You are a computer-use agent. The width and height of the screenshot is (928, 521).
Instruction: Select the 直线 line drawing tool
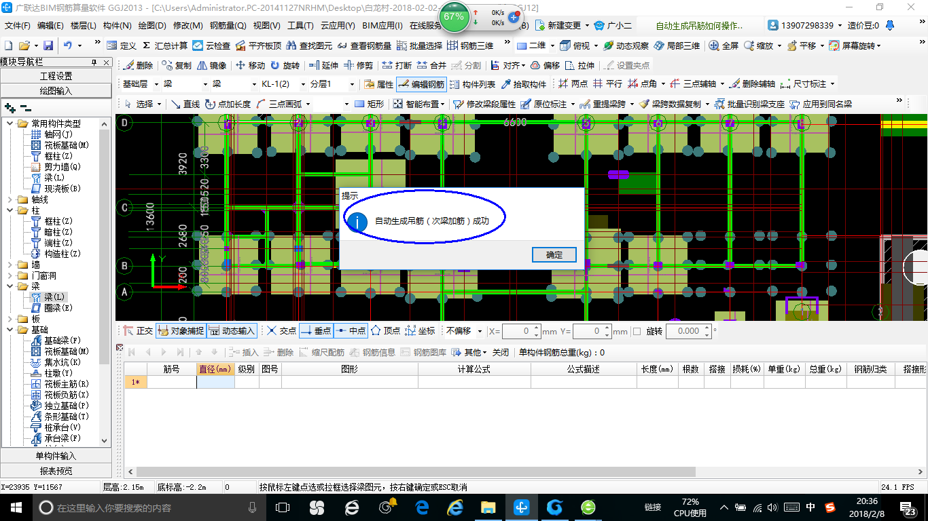(185, 104)
